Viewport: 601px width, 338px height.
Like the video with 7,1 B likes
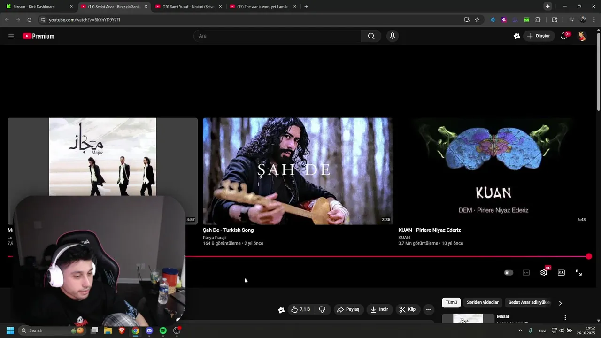(x=300, y=309)
